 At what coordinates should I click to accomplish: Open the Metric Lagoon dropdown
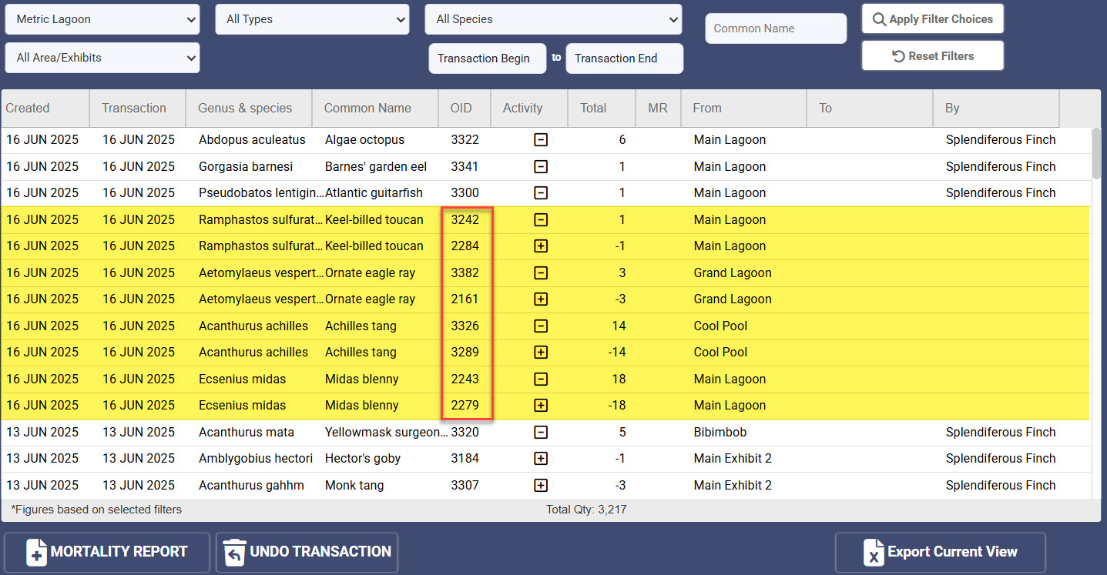(102, 19)
